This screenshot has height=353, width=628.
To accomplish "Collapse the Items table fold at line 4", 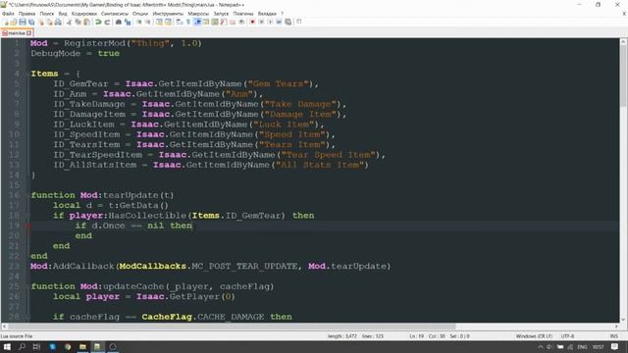I will click(x=27, y=74).
